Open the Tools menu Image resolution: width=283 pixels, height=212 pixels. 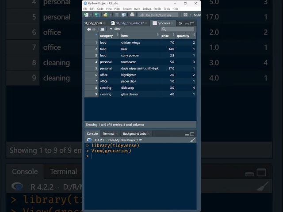coord(167,9)
